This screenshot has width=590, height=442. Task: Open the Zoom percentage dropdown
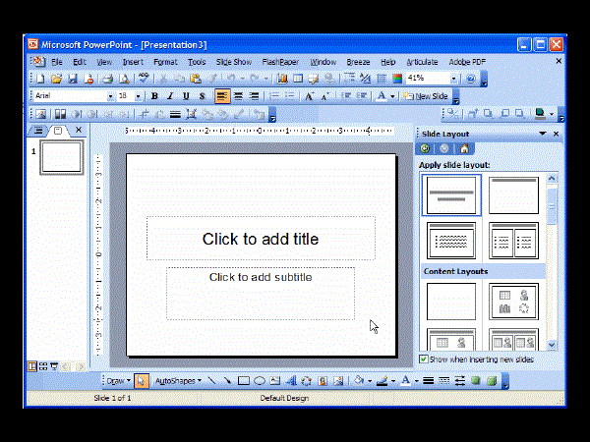(453, 79)
